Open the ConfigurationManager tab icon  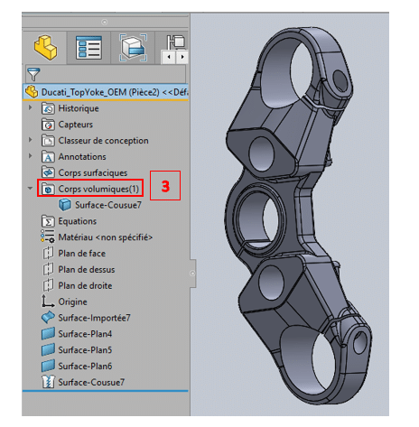(x=133, y=48)
